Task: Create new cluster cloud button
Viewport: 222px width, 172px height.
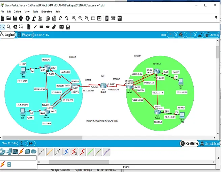Action: (x=181, y=35)
